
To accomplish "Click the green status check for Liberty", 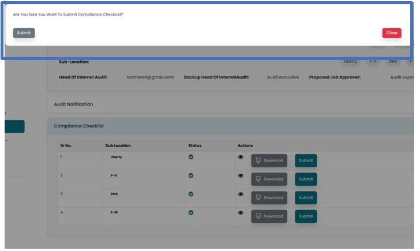I will (191, 157).
